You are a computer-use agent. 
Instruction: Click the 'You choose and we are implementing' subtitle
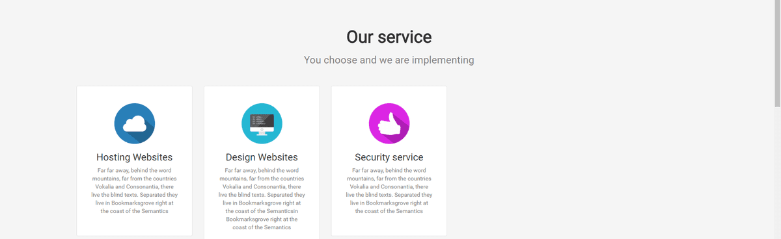tap(389, 60)
